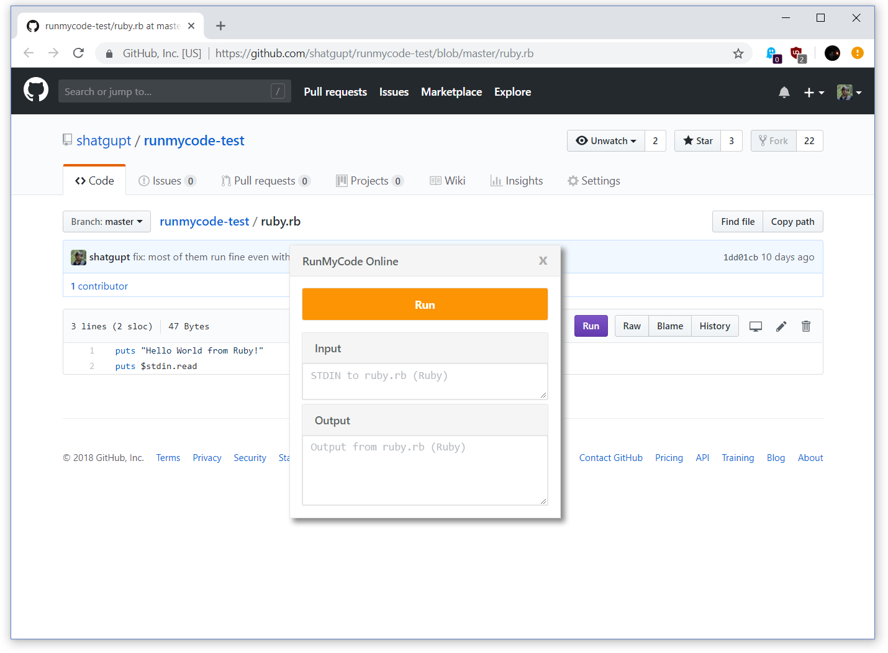Viewport: 888px width, 653px height.
Task: Select code line number 2
Action: coord(92,367)
